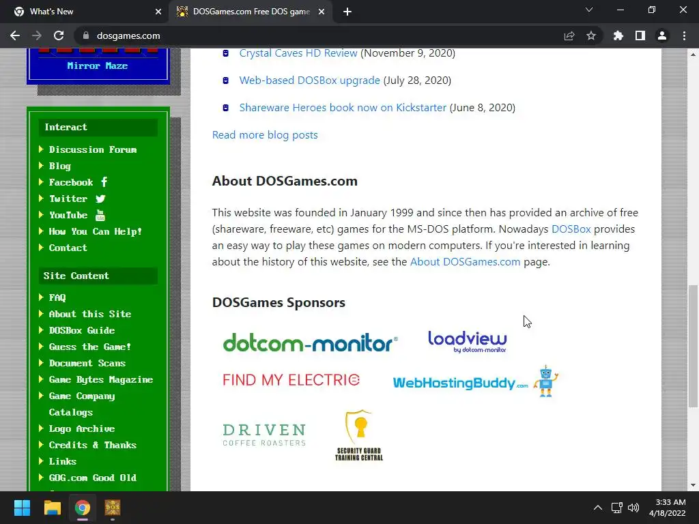Open DOSBox app in taskbar

[x=113, y=508]
